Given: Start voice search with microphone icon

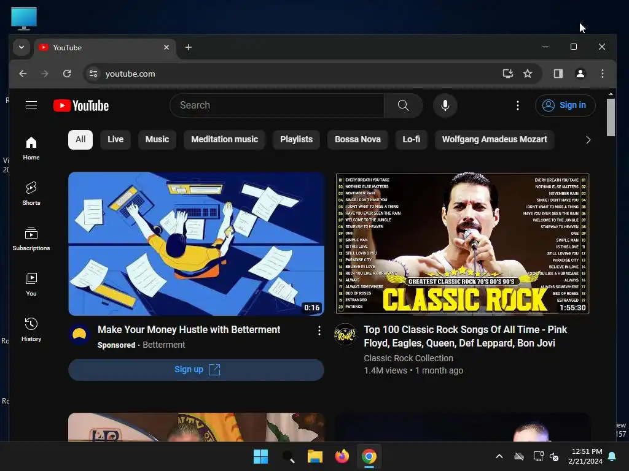Looking at the screenshot, I should click(x=445, y=105).
